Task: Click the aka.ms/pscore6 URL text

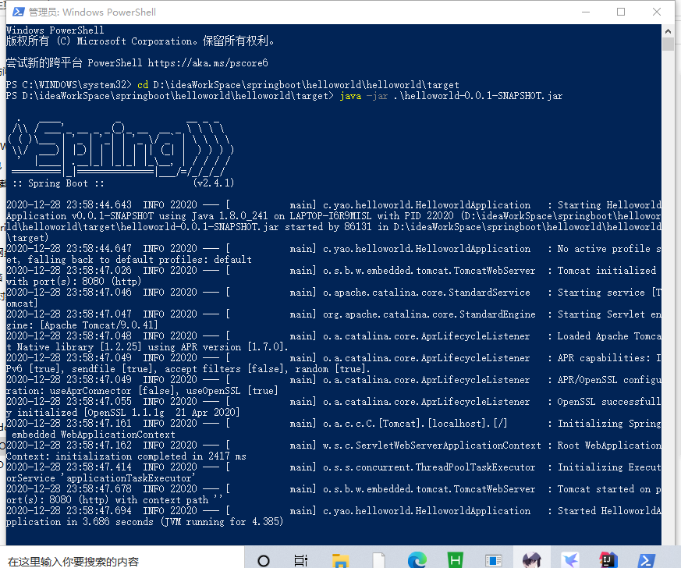Action: click(207, 63)
